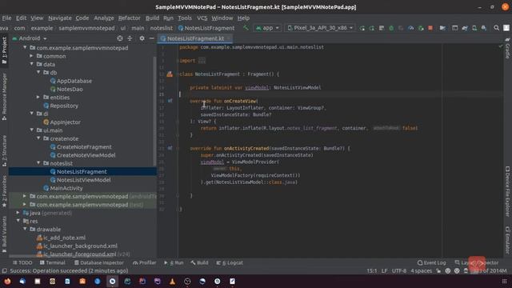
Task: Open the TODO tool window
Action: [22, 262]
